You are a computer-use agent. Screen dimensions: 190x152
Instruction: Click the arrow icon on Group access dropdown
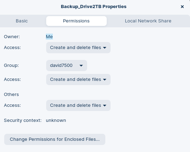click(105, 80)
